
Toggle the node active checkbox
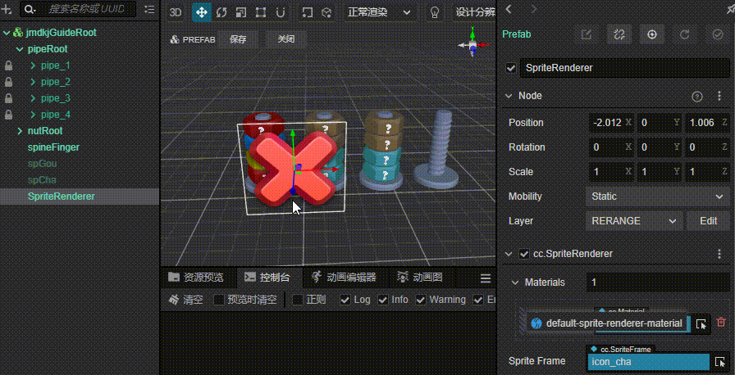click(511, 68)
